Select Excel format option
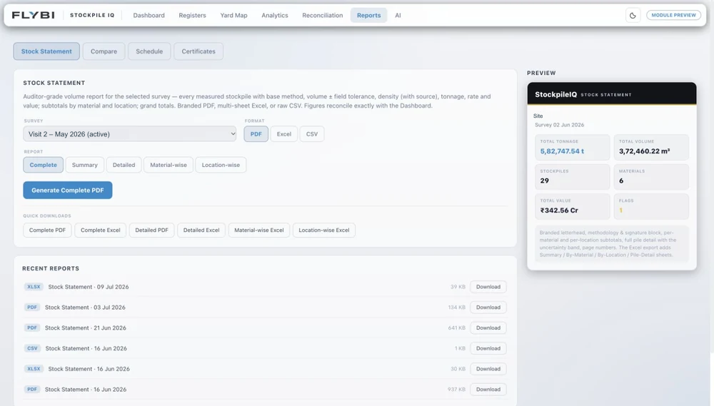The image size is (714, 406). (x=283, y=134)
